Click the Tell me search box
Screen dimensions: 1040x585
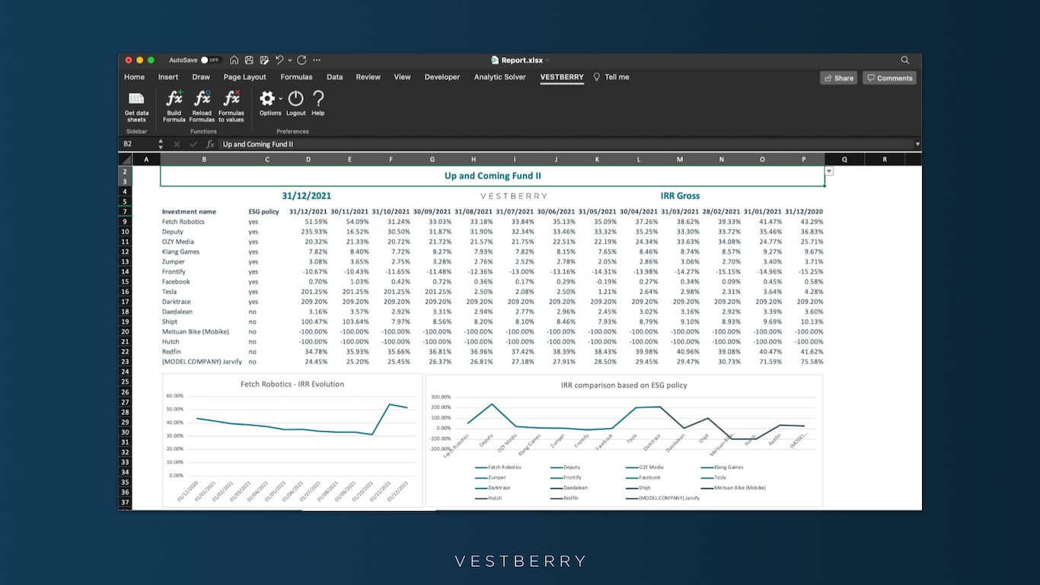click(611, 77)
